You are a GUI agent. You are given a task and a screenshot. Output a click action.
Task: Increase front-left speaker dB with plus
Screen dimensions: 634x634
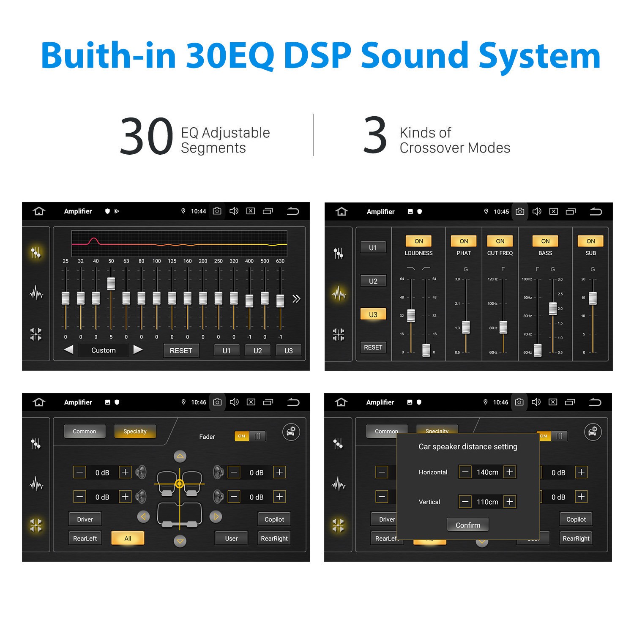(125, 472)
